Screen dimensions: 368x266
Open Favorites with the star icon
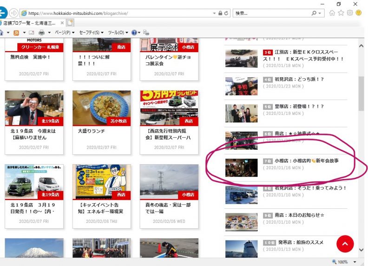click(x=341, y=13)
